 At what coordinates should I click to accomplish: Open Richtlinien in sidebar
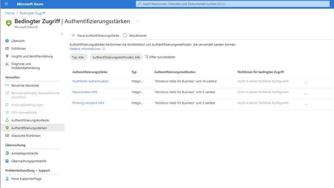(18, 49)
